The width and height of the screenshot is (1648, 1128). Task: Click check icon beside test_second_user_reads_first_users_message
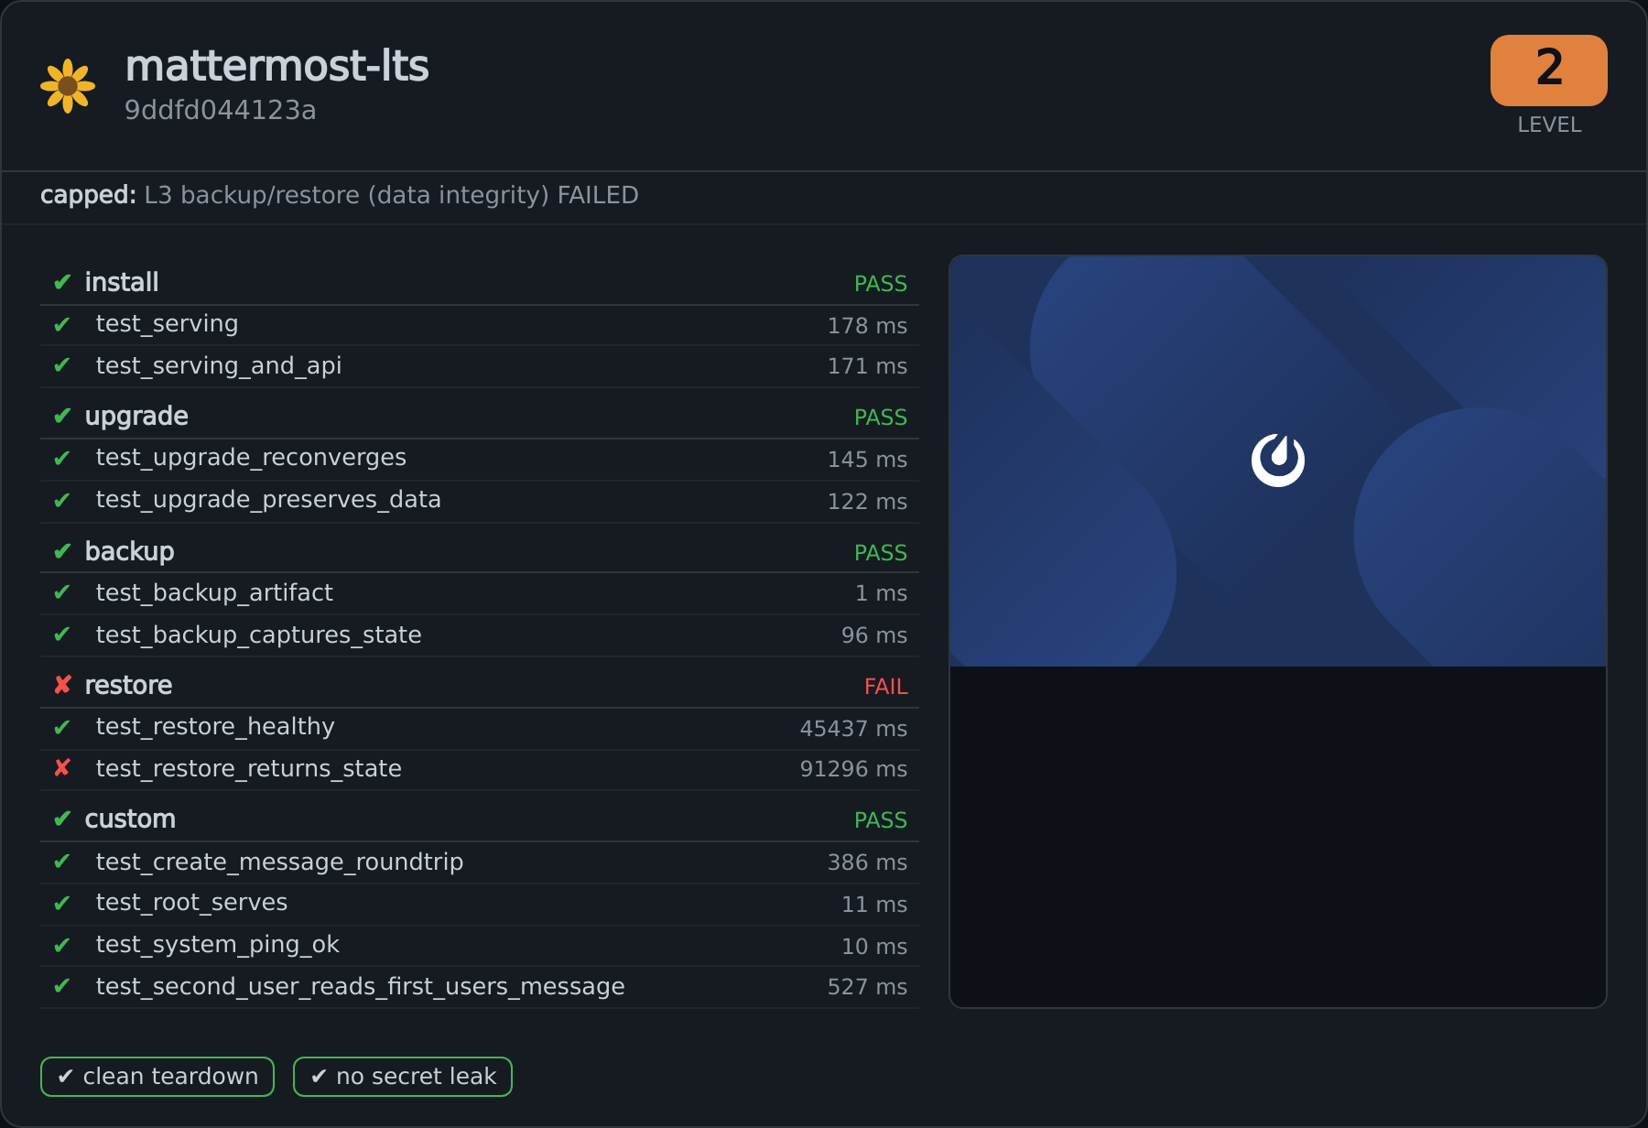[62, 986]
